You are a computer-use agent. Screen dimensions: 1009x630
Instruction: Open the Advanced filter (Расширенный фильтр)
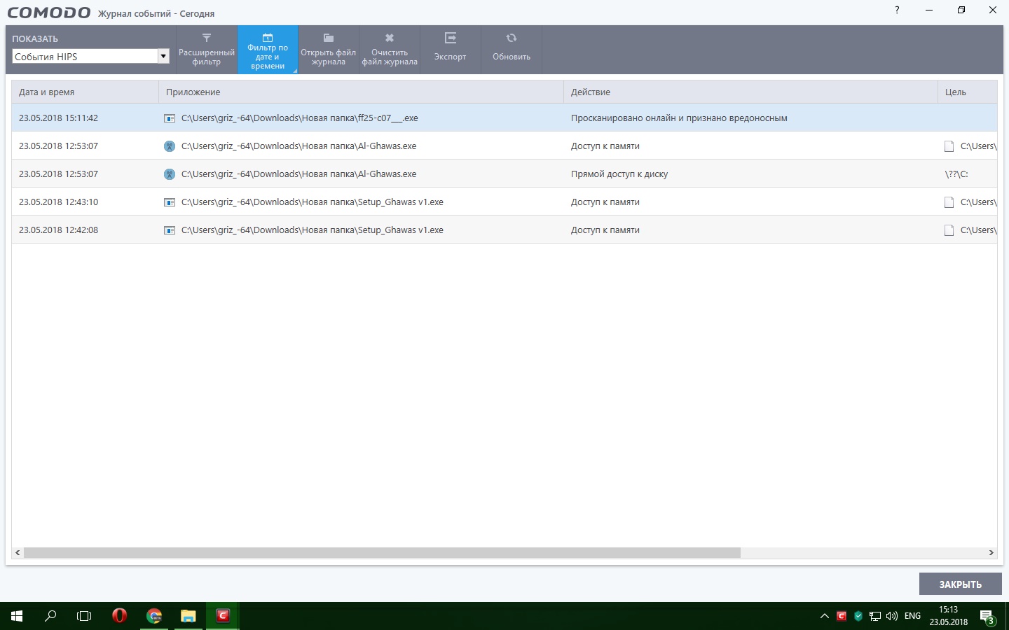[207, 50]
